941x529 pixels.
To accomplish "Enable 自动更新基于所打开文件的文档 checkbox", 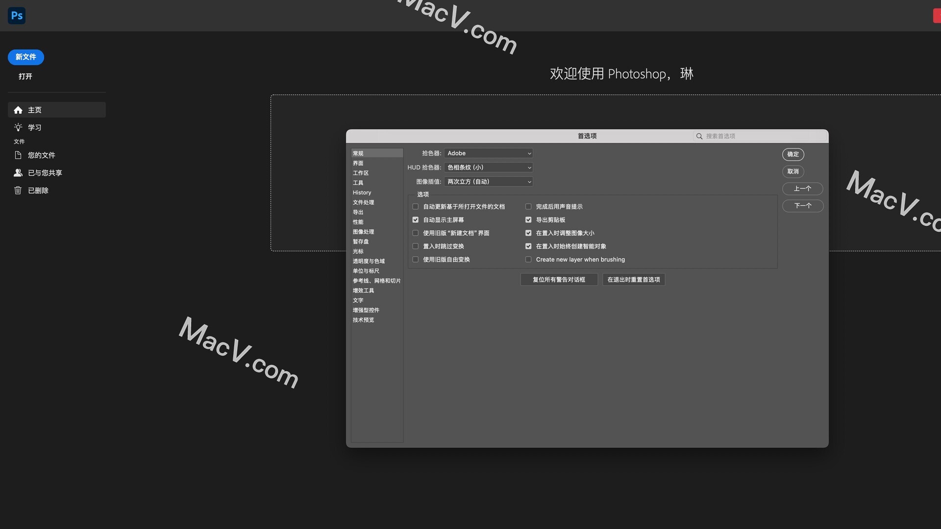I will coord(416,206).
